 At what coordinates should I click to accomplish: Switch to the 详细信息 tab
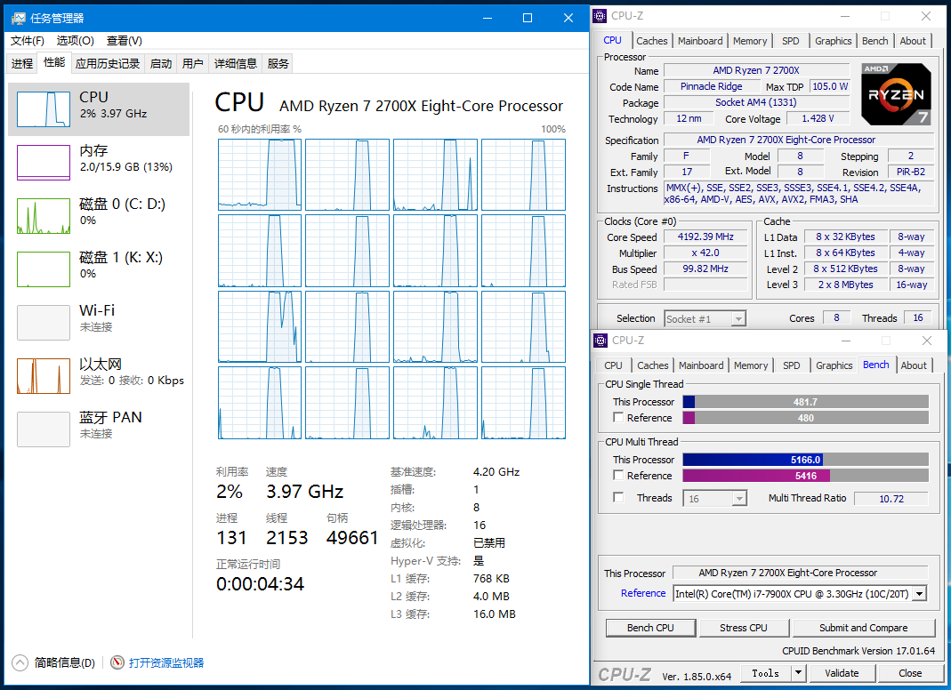click(x=236, y=63)
